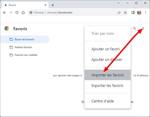This screenshot has height=117, width=150.
Task: Choose Ajouter un dossier
Action: [108, 59]
